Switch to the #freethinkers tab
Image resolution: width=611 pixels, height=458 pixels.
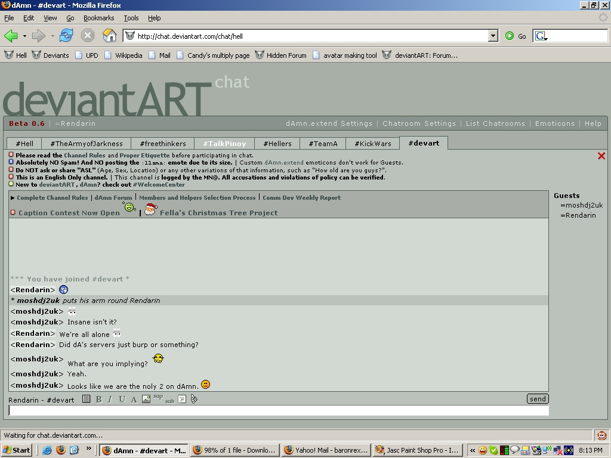[163, 144]
